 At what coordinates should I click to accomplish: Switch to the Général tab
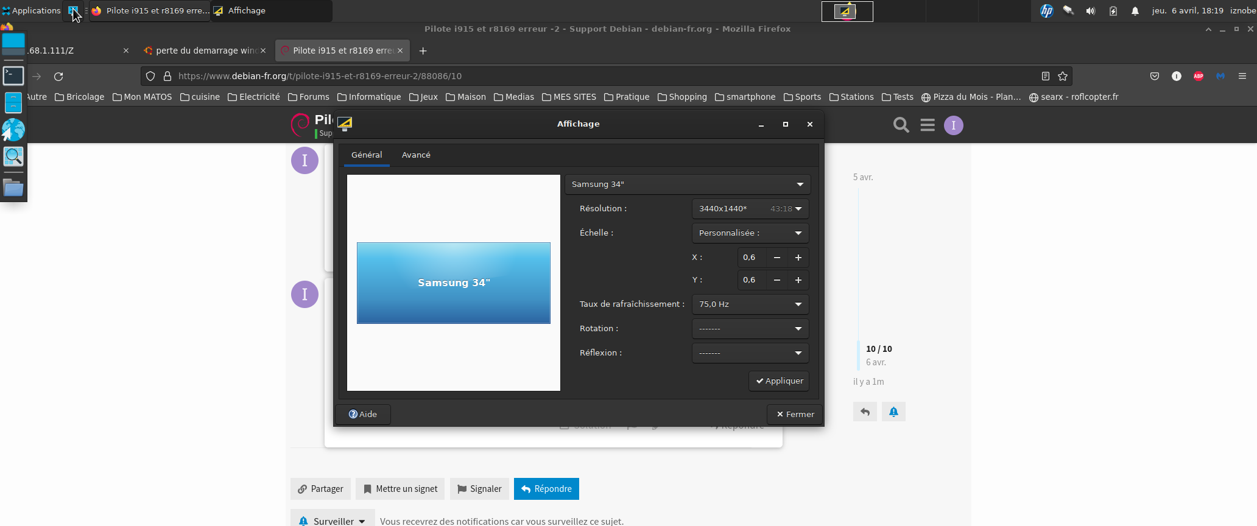pyautogui.click(x=367, y=155)
